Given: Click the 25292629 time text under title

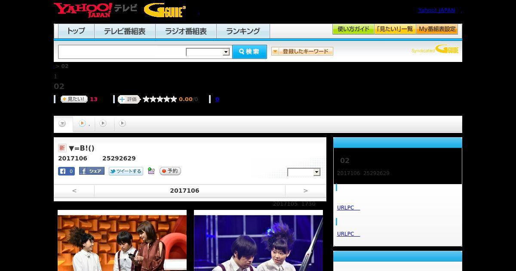Looking at the screenshot, I should (x=119, y=158).
